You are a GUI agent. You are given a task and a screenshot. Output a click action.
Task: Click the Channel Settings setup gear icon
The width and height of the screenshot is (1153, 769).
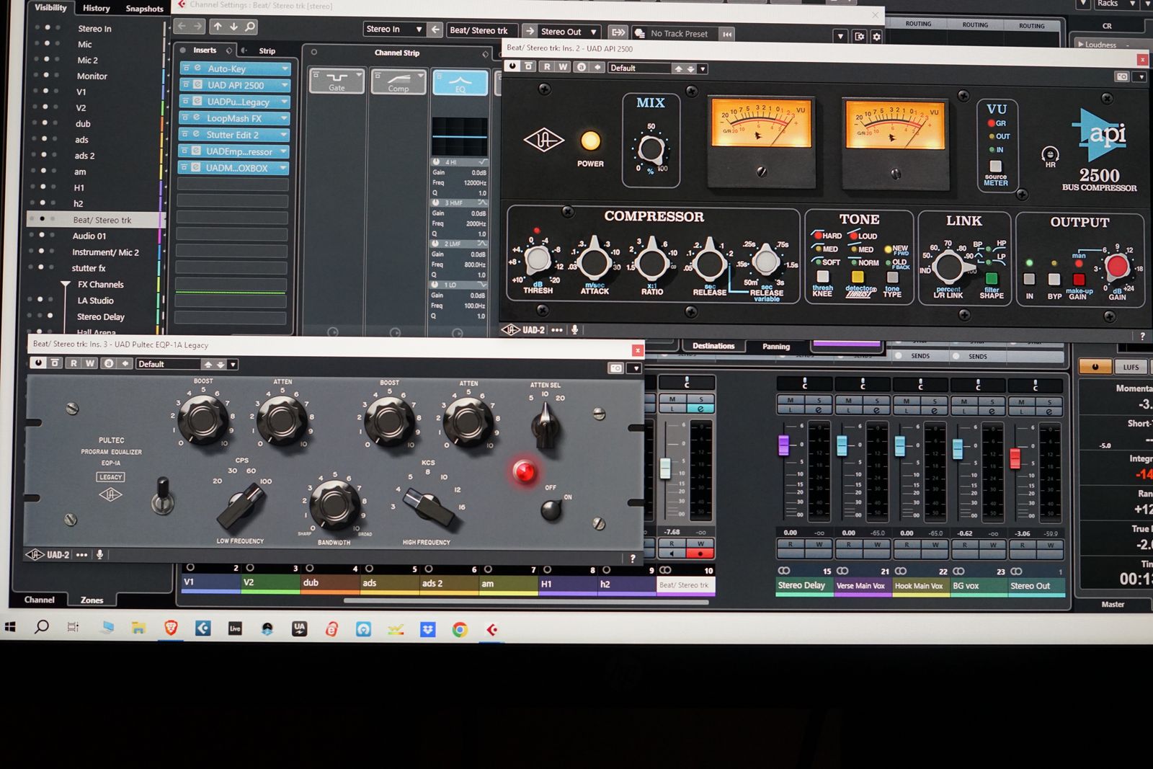[x=876, y=36]
